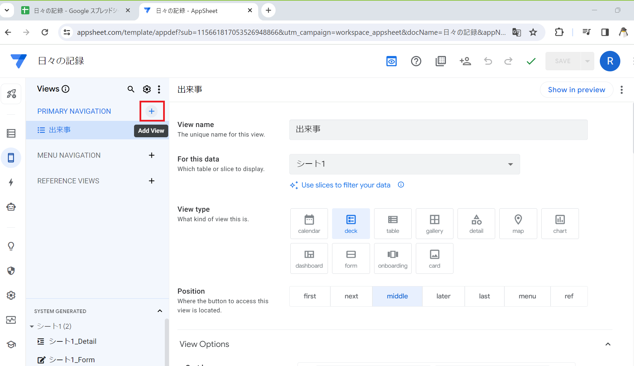The image size is (634, 366).
Task: Collapse the System Generated section
Action: pyautogui.click(x=160, y=311)
